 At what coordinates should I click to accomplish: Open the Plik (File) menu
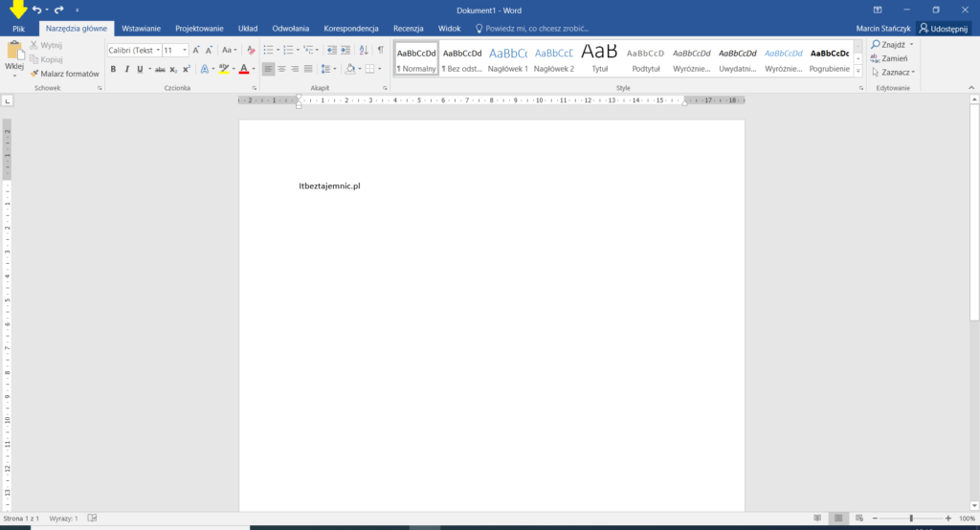tap(18, 29)
